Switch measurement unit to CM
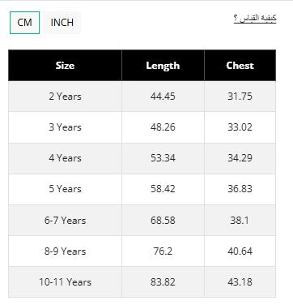 coord(24,23)
